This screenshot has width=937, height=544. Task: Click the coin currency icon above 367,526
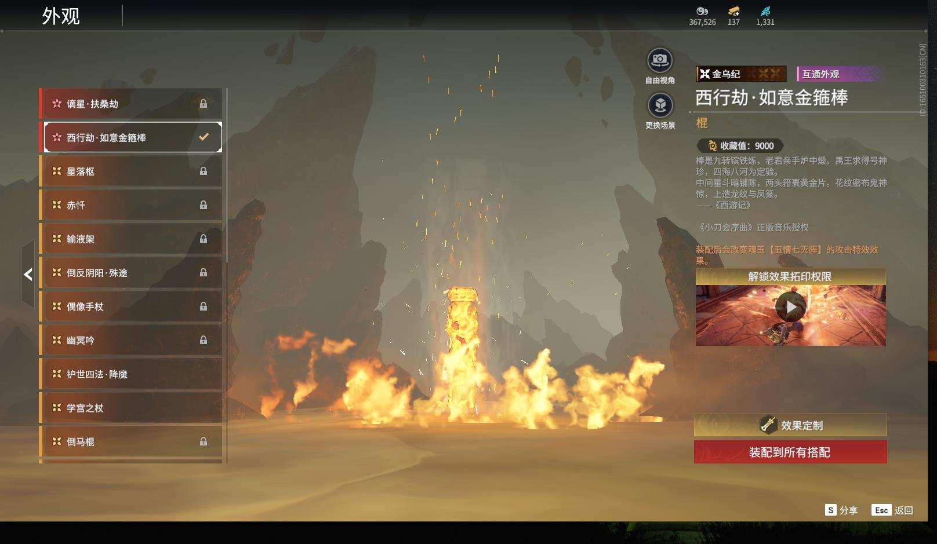(x=702, y=11)
